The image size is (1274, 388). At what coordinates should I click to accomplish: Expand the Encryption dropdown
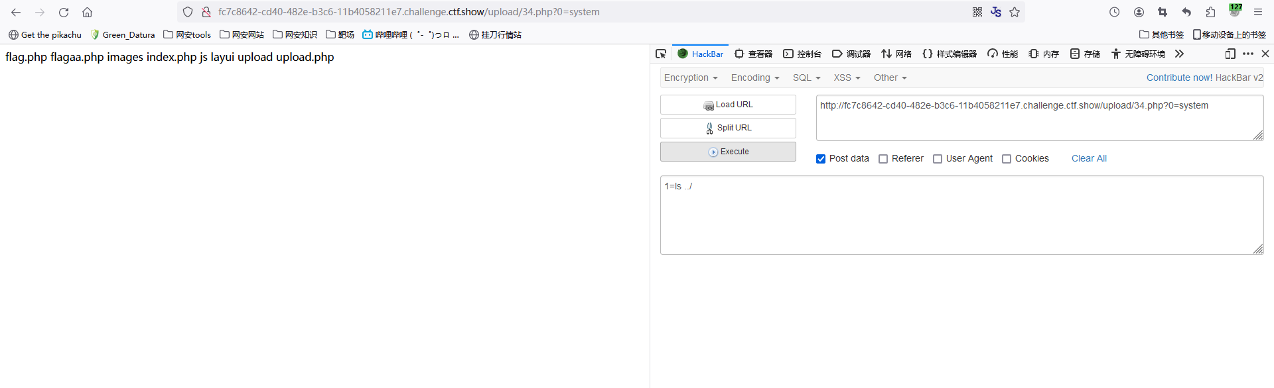tap(691, 77)
